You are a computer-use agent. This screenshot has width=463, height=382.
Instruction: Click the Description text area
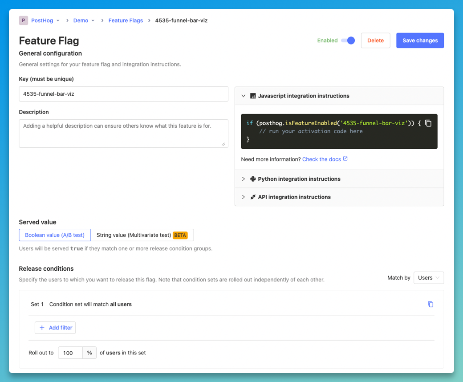pyautogui.click(x=123, y=133)
